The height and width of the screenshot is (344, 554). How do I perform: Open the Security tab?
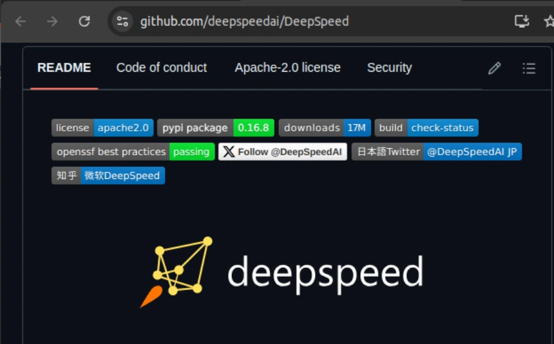tap(389, 68)
